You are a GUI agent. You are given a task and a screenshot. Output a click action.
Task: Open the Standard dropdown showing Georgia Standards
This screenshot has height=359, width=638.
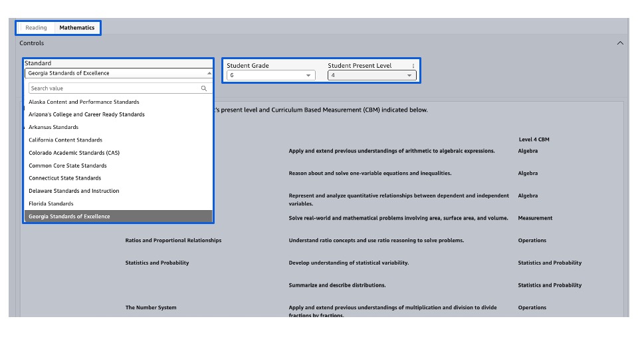[x=118, y=73]
